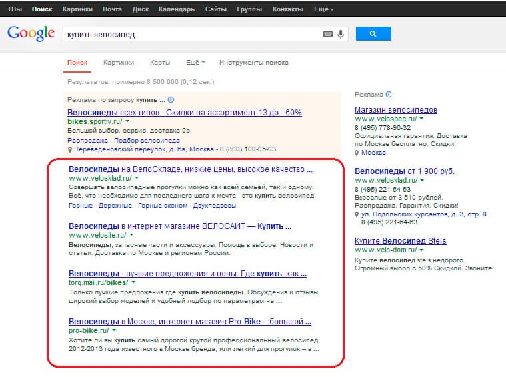Open result 'Велосипеды на ВелоСкладе, низкие цены'
The image size is (506, 377).
(x=191, y=169)
